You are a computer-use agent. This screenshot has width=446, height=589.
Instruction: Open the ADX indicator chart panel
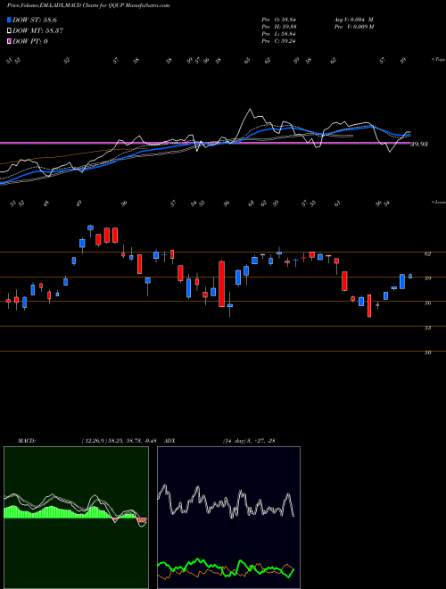coord(228,518)
